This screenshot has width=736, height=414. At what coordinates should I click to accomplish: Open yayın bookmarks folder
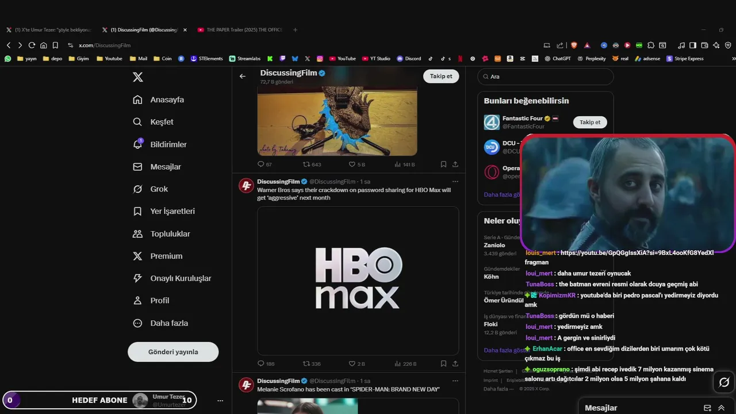(27, 59)
